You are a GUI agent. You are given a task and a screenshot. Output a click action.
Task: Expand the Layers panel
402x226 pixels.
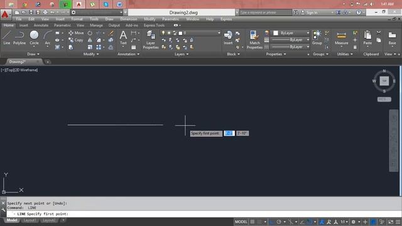[x=182, y=54]
